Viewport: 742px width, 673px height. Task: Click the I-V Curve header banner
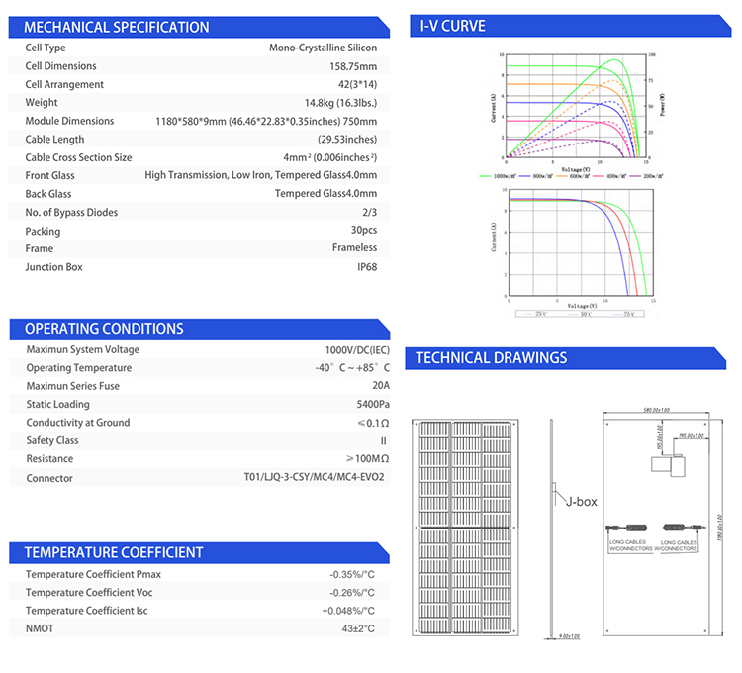[570, 26]
